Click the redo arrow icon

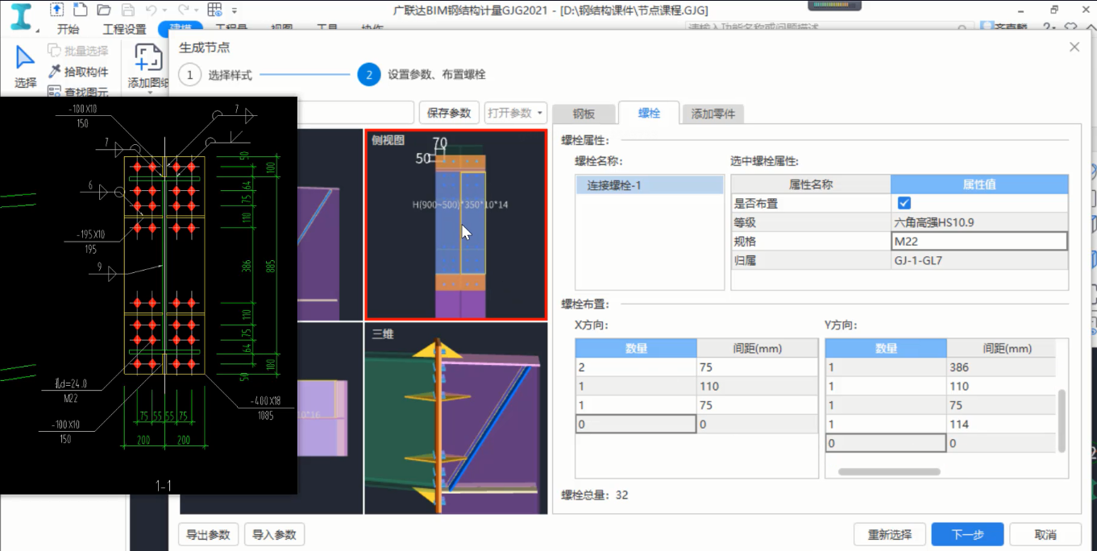183,10
